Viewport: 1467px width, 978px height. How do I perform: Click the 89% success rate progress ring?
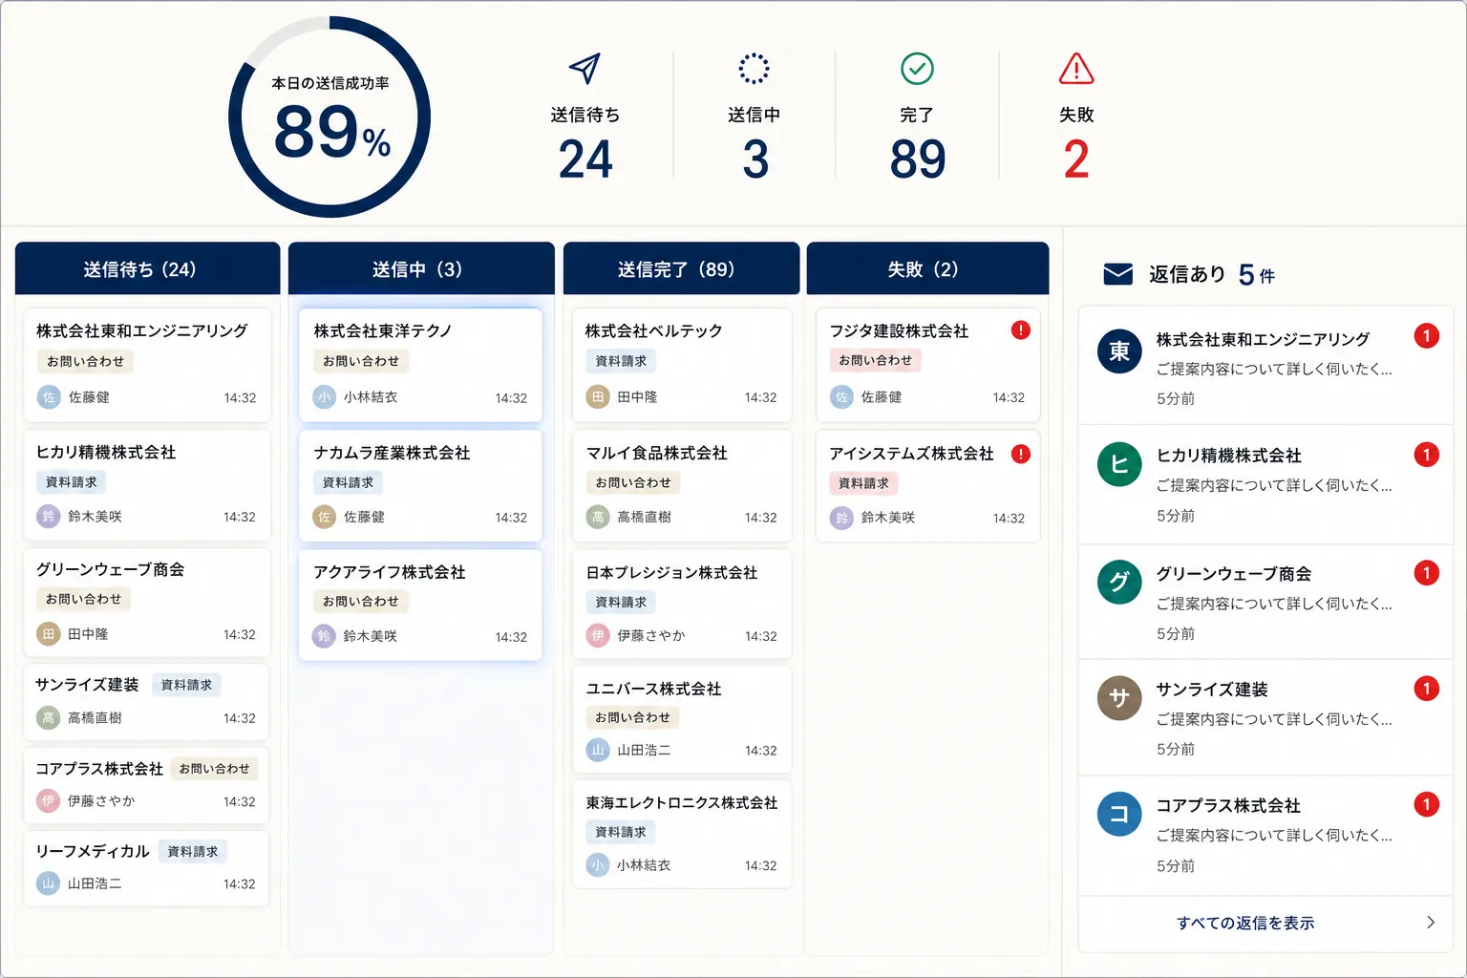pos(330,117)
